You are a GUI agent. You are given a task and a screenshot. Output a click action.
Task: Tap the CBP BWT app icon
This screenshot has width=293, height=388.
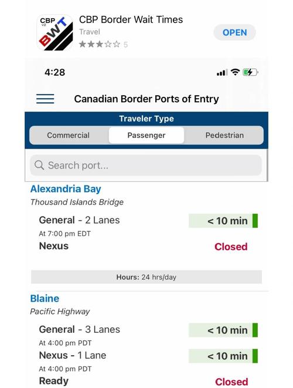coord(55,32)
